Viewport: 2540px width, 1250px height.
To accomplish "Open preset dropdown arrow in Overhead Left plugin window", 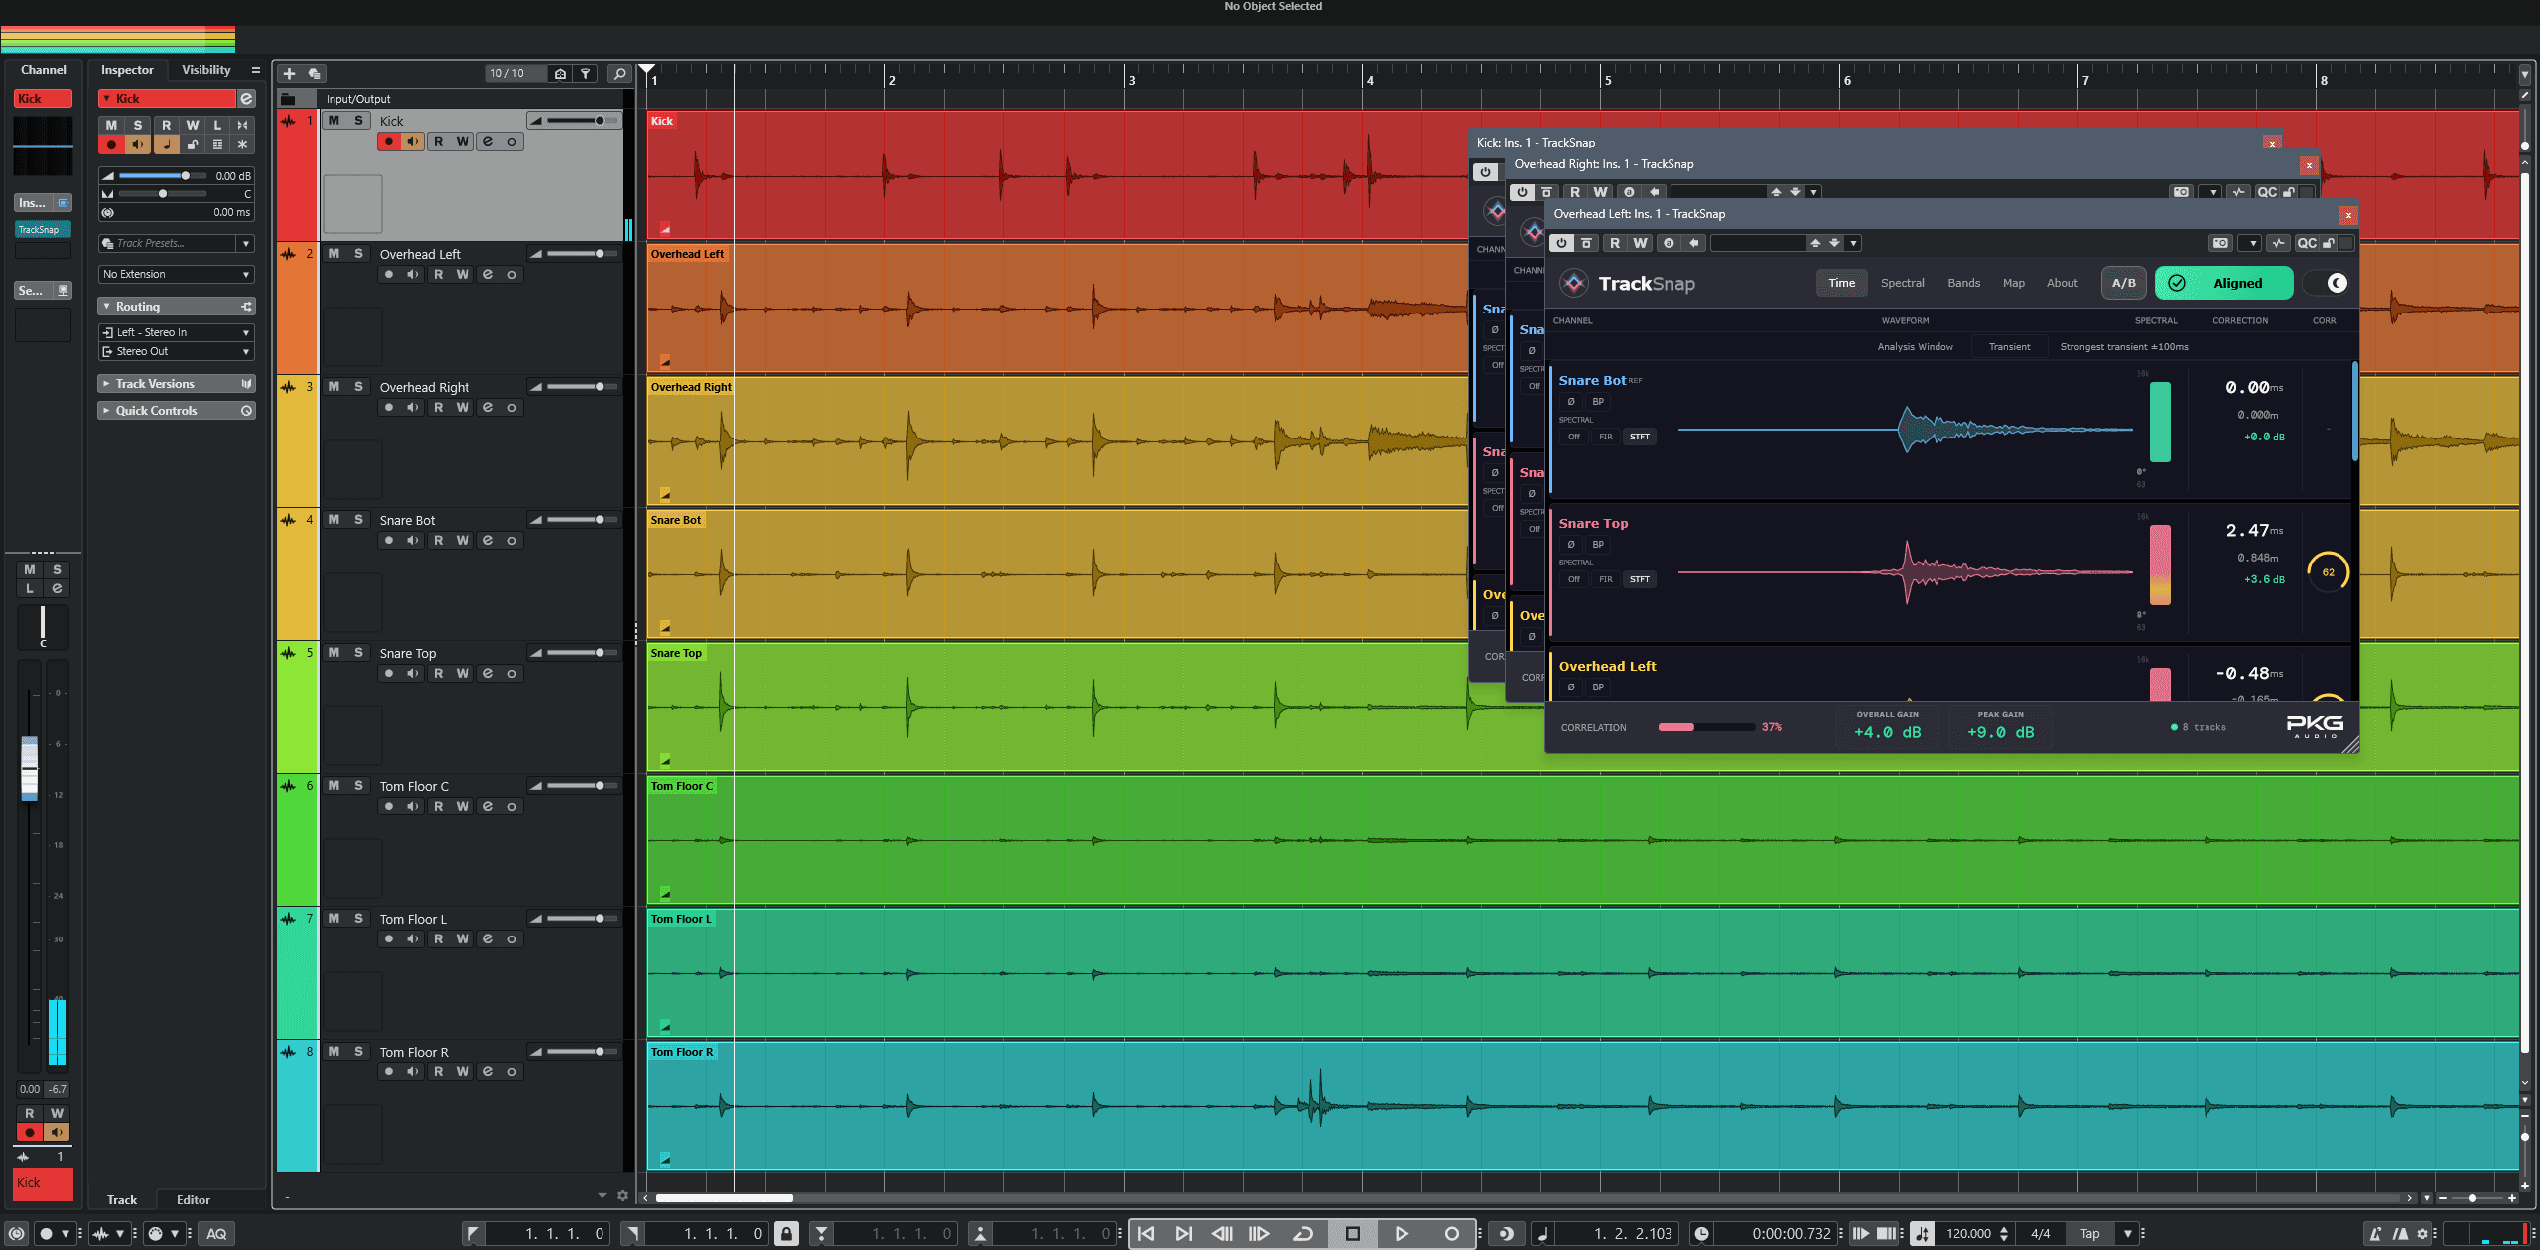I will coord(1854,243).
